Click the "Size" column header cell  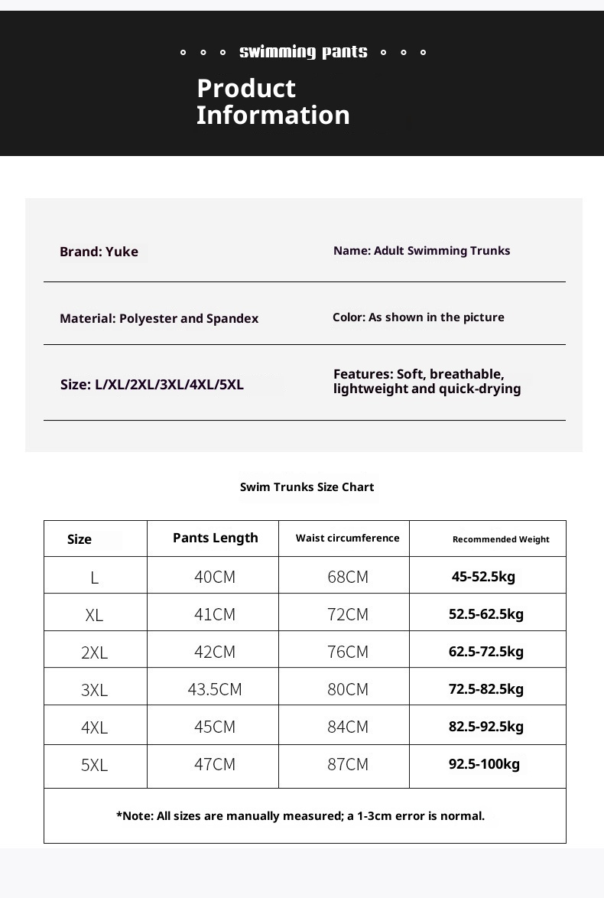point(80,539)
